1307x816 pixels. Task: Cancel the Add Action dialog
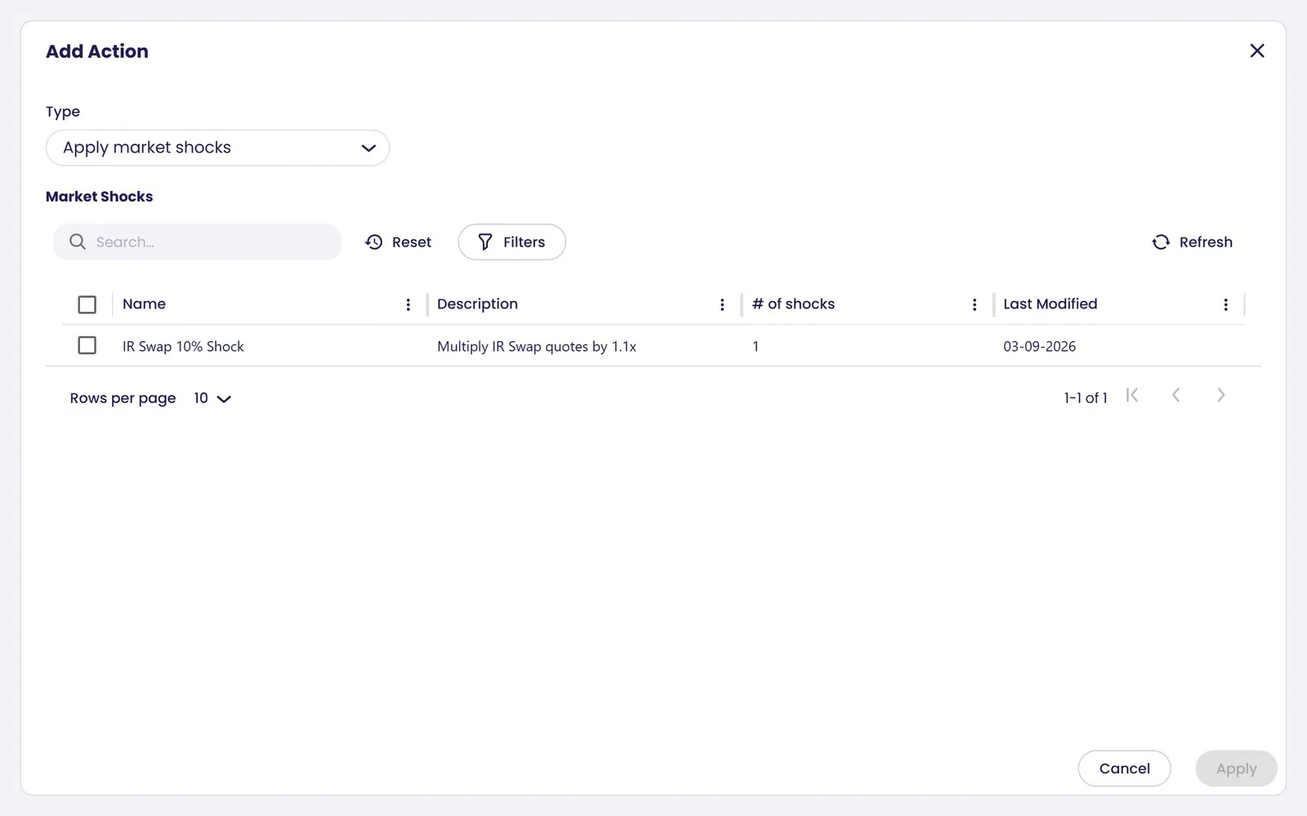(x=1125, y=769)
